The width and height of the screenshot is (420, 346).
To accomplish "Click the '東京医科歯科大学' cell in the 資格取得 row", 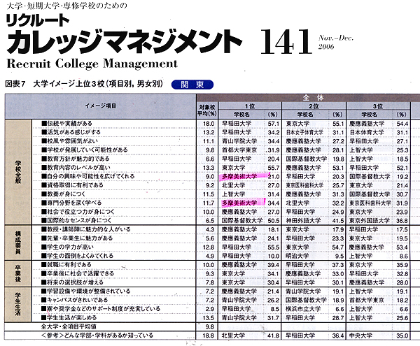I will [304, 185].
